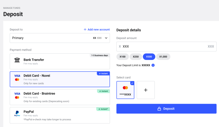The height and width of the screenshot is (127, 219).
Task: Click the plus icon to add card
Action: click(x=146, y=90)
